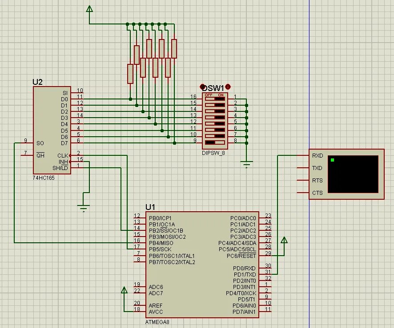394x328 pixels.
Task: Click the U1 reference label
Action: click(x=150, y=207)
